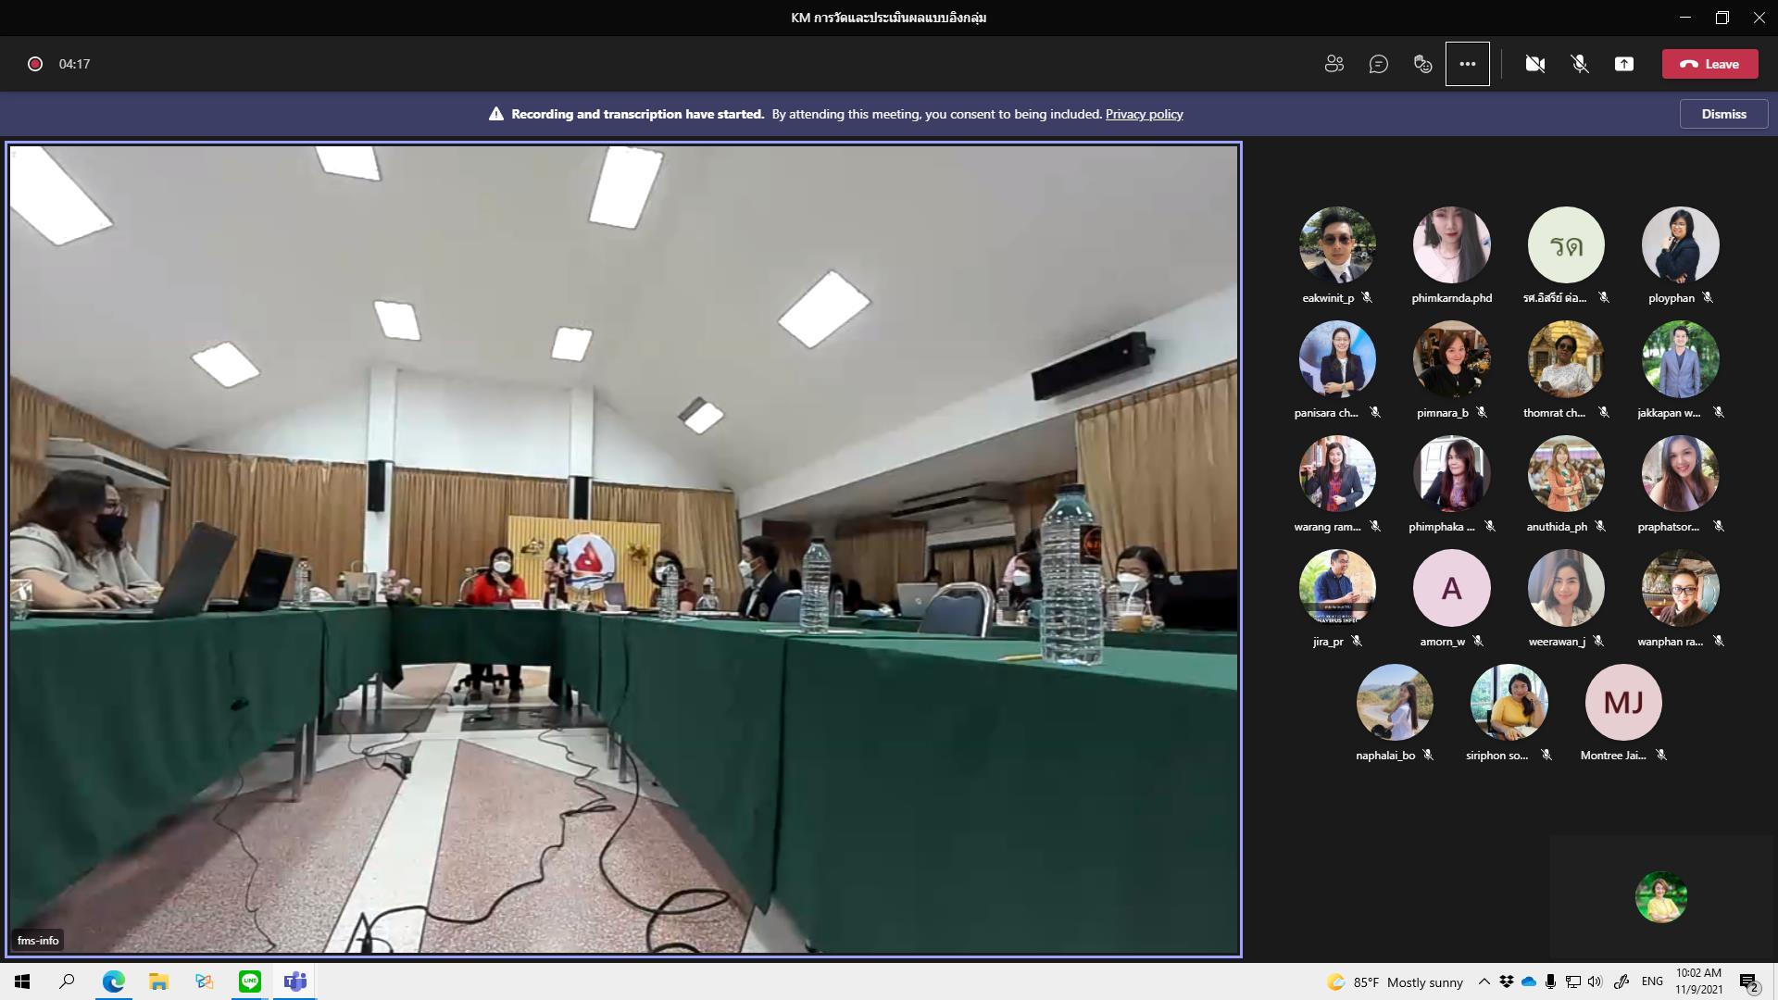Open LINE app from the taskbar
The image size is (1778, 1000).
click(250, 981)
